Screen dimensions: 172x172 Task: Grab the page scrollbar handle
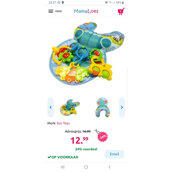click(128, 86)
